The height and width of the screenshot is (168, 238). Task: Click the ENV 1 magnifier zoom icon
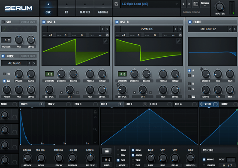(x=95, y=129)
